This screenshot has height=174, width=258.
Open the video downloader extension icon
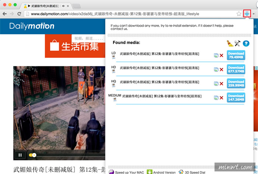(247, 14)
